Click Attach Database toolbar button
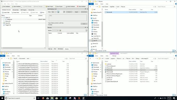 click(x=70, y=6)
